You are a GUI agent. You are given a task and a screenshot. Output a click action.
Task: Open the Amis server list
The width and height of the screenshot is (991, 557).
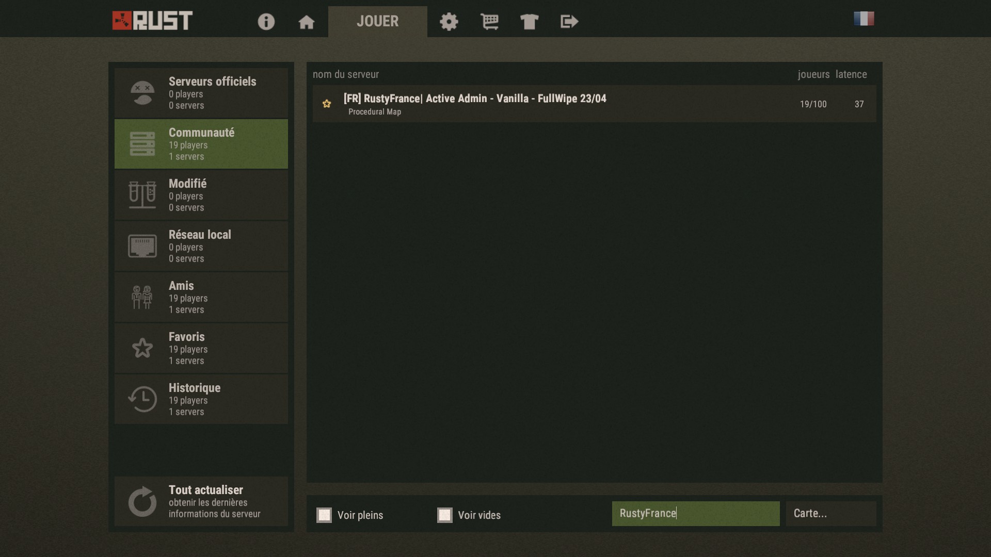(x=201, y=297)
